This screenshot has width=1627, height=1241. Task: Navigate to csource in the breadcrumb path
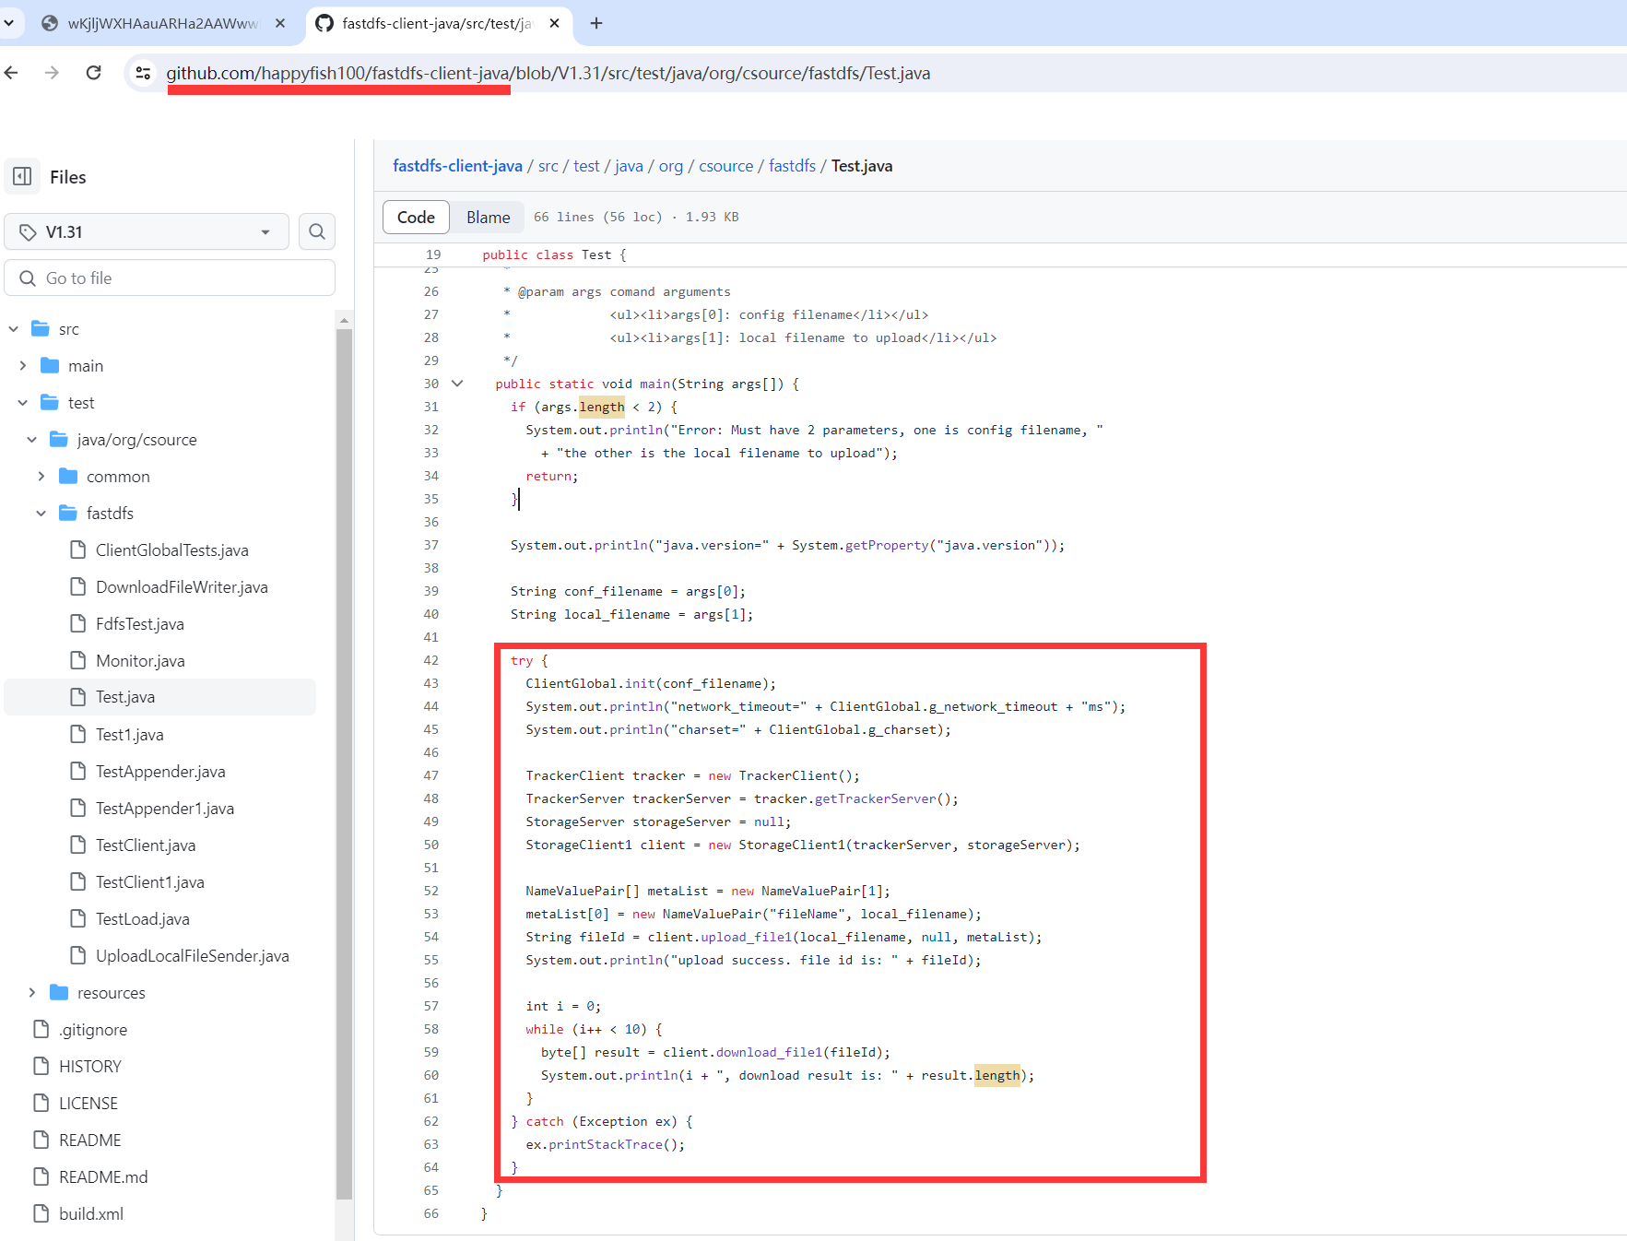click(x=725, y=166)
